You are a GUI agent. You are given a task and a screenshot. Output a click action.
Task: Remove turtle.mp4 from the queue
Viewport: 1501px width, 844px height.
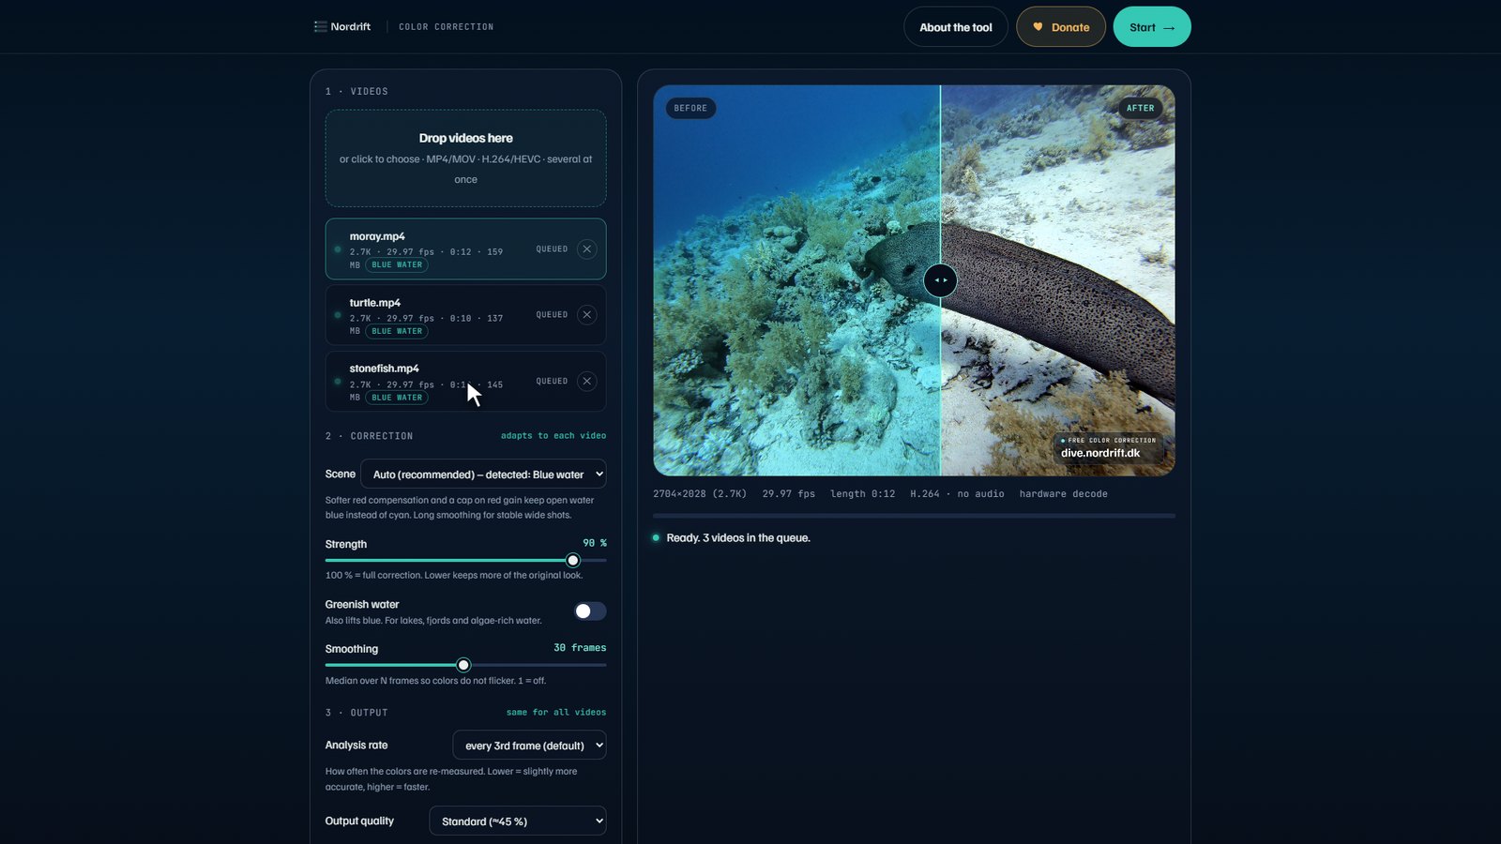coord(586,315)
